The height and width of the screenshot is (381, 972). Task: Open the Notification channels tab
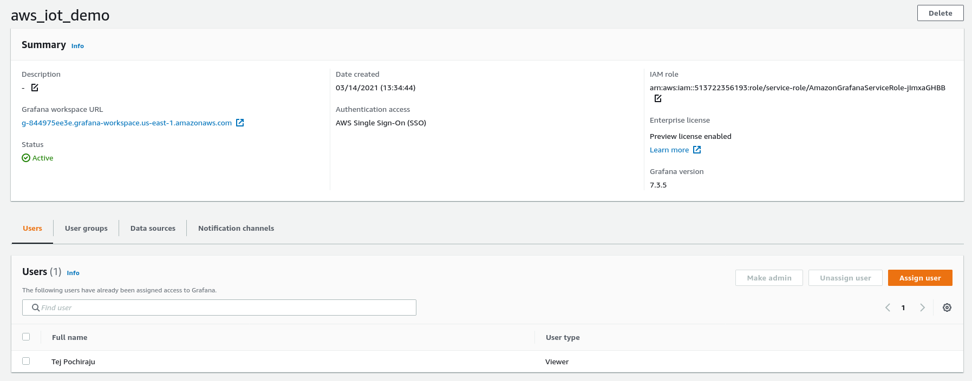point(236,228)
